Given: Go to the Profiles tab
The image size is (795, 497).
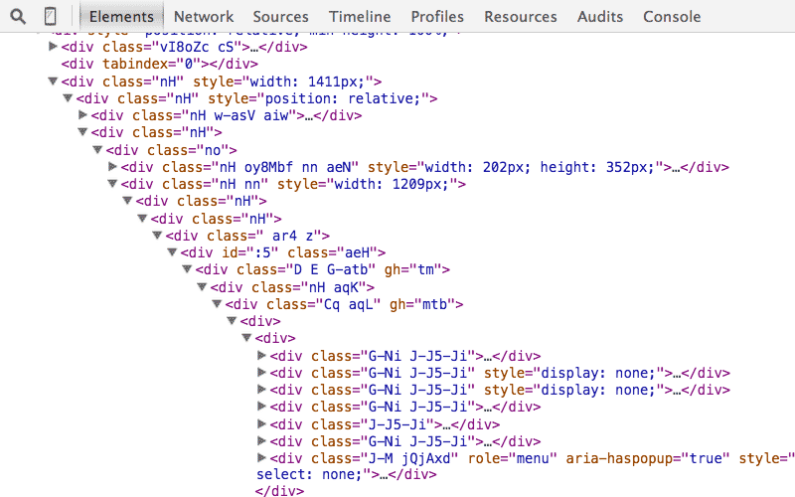Looking at the screenshot, I should (437, 16).
